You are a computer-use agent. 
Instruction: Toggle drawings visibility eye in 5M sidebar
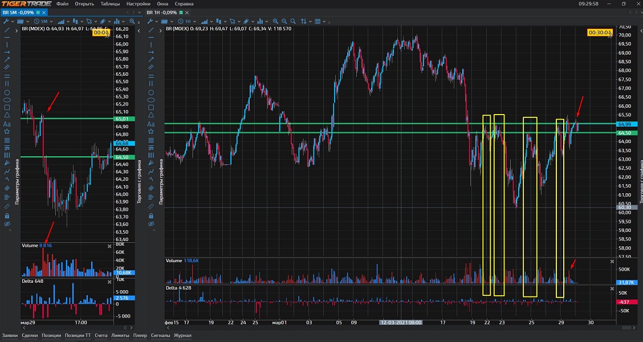coord(7,224)
